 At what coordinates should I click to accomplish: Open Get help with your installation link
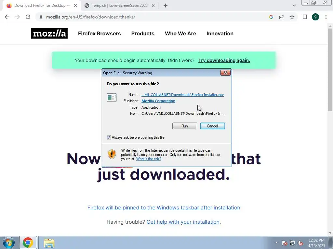(183, 222)
